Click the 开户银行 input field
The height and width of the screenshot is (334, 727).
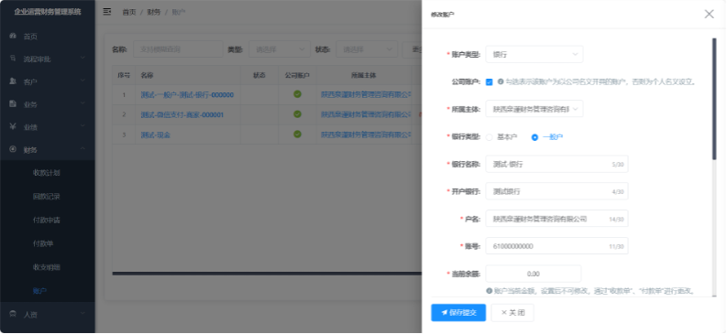[x=556, y=191]
